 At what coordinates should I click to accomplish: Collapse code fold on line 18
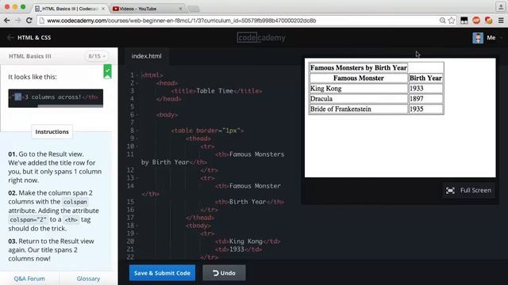(137, 226)
